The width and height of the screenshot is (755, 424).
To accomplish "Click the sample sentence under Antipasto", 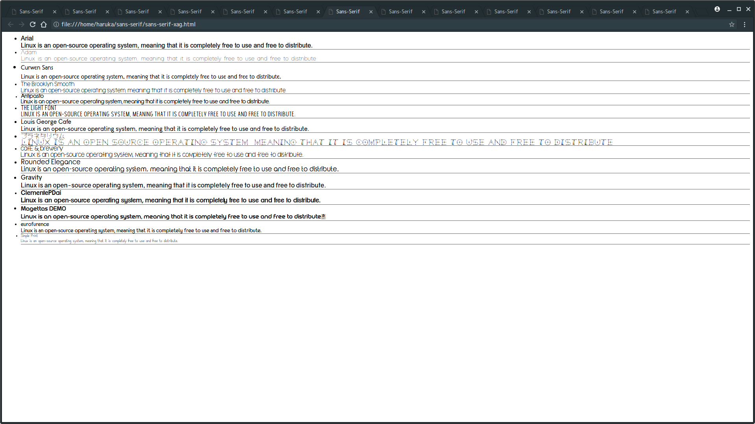I will 145,101.
